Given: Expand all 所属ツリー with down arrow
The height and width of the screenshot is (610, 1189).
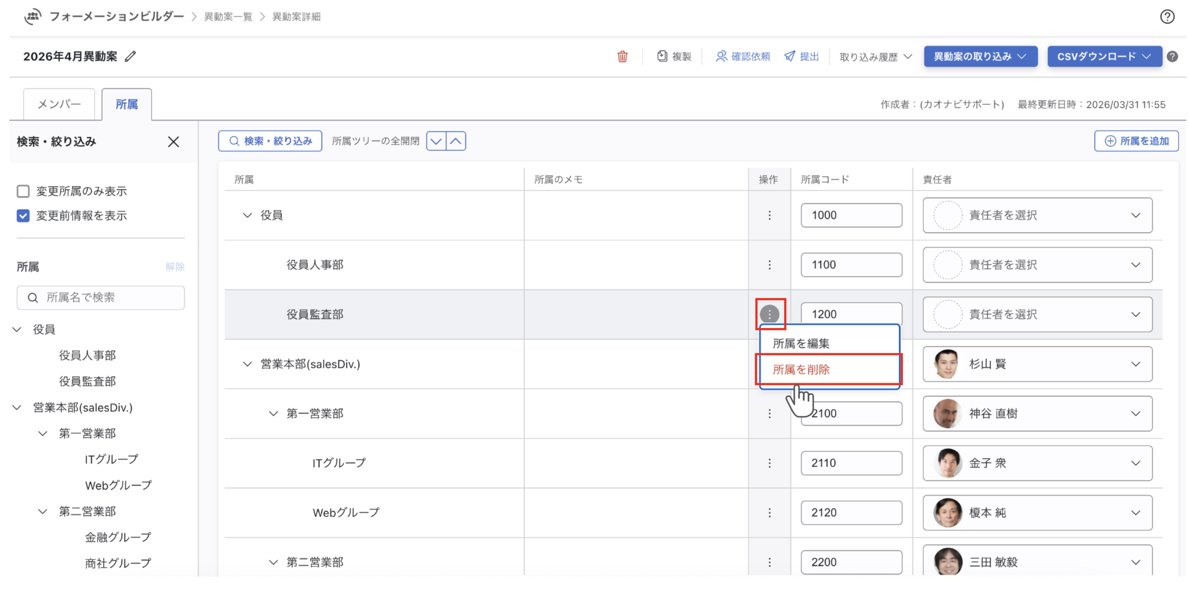Looking at the screenshot, I should (x=436, y=141).
